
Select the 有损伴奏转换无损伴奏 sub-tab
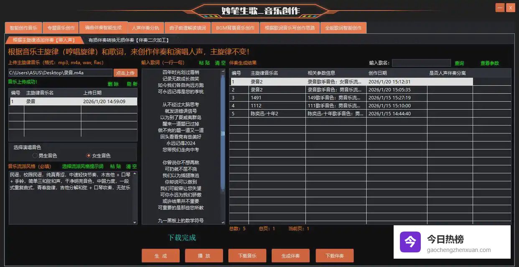(x=128, y=40)
